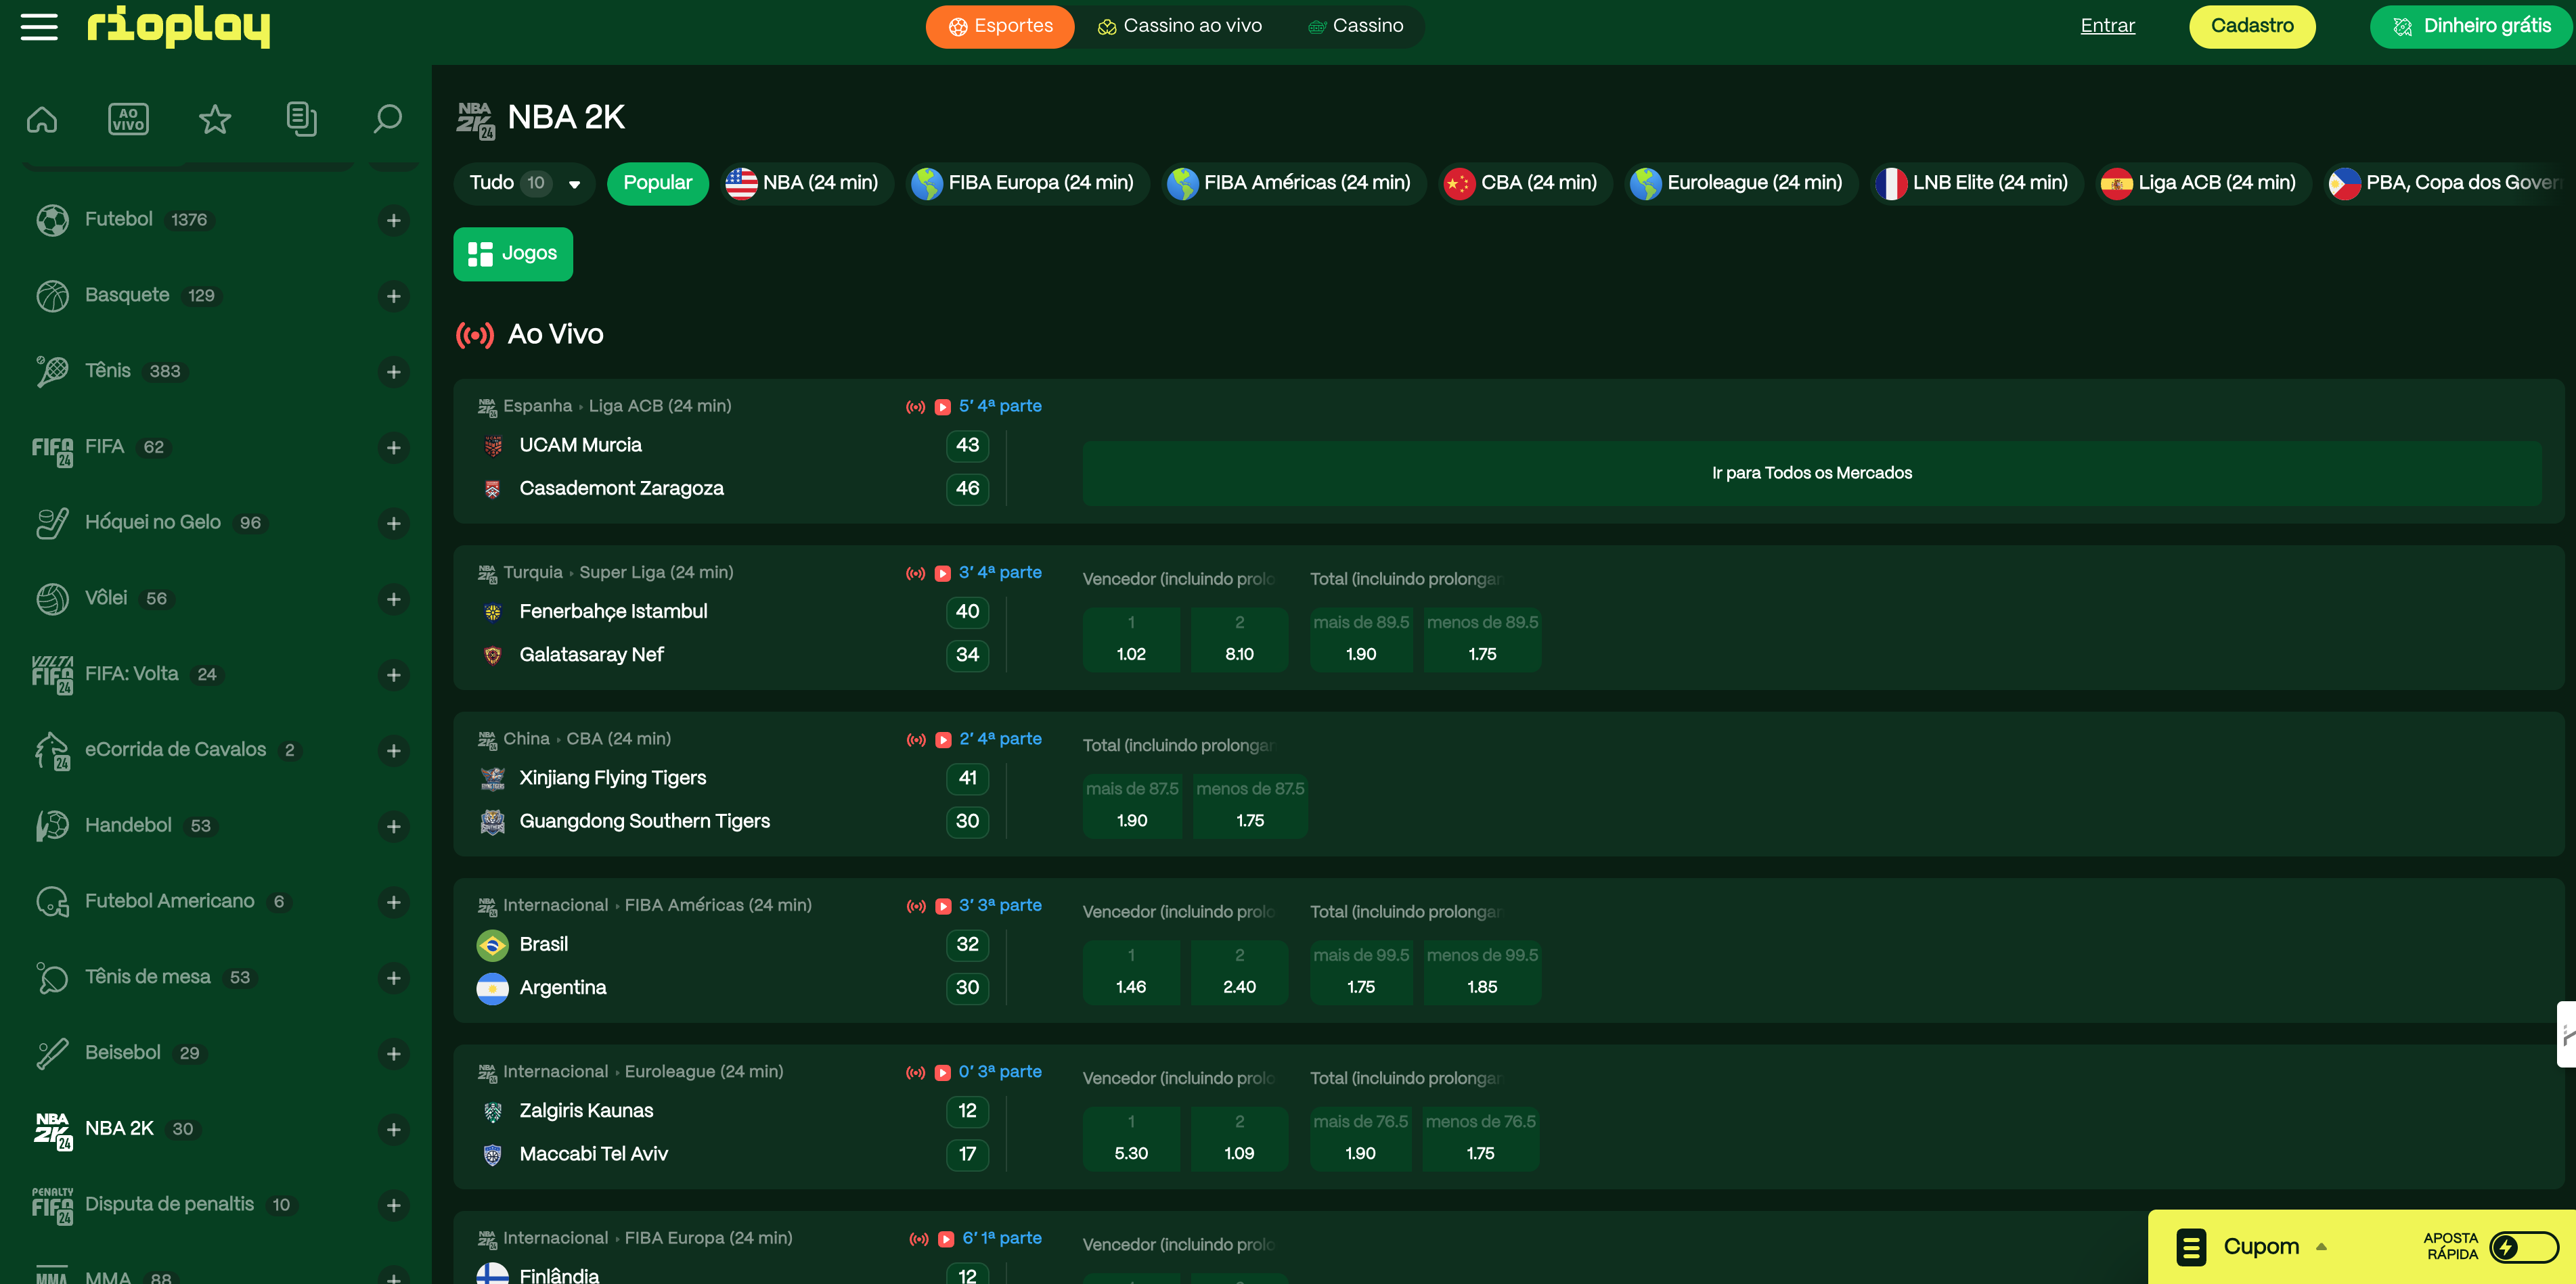Select the Disputa de penaltis icon

pyautogui.click(x=52, y=1206)
